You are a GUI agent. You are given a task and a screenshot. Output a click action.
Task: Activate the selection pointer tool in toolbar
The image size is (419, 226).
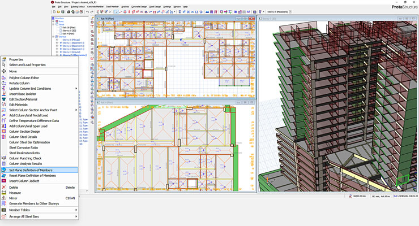[x=117, y=12]
